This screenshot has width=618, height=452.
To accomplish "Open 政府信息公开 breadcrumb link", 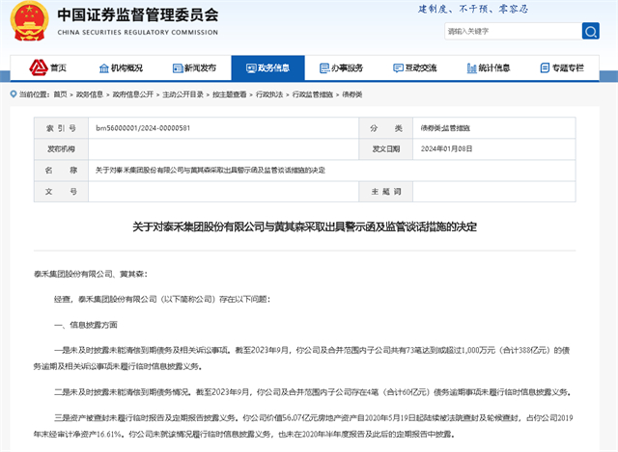I will [133, 94].
